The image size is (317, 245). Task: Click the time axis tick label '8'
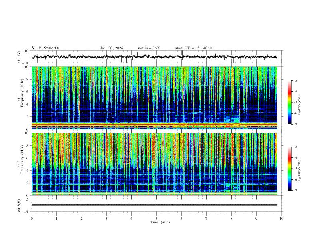[231, 219]
